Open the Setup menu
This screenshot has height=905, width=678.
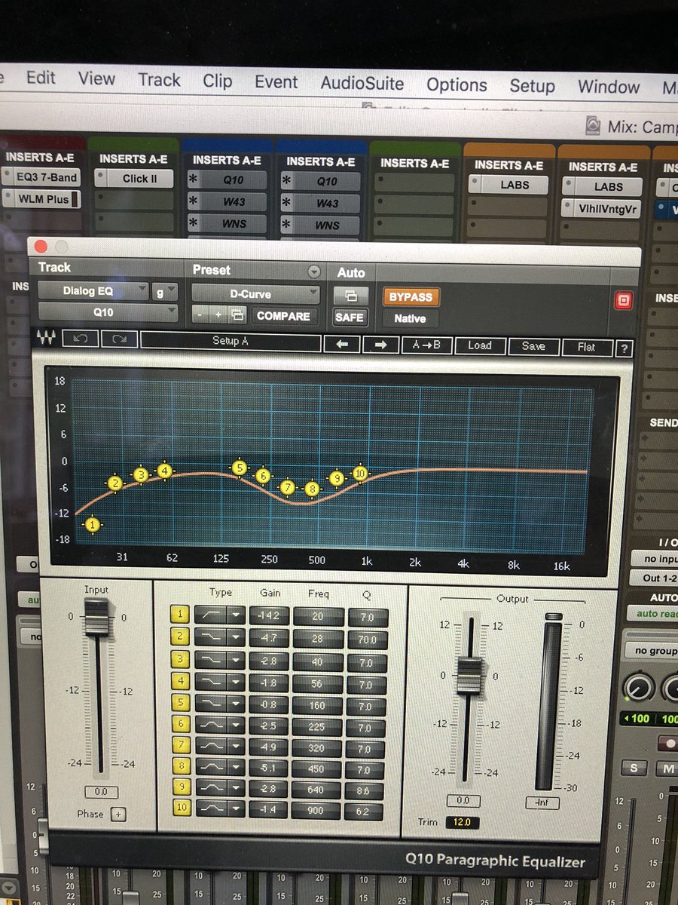point(532,85)
